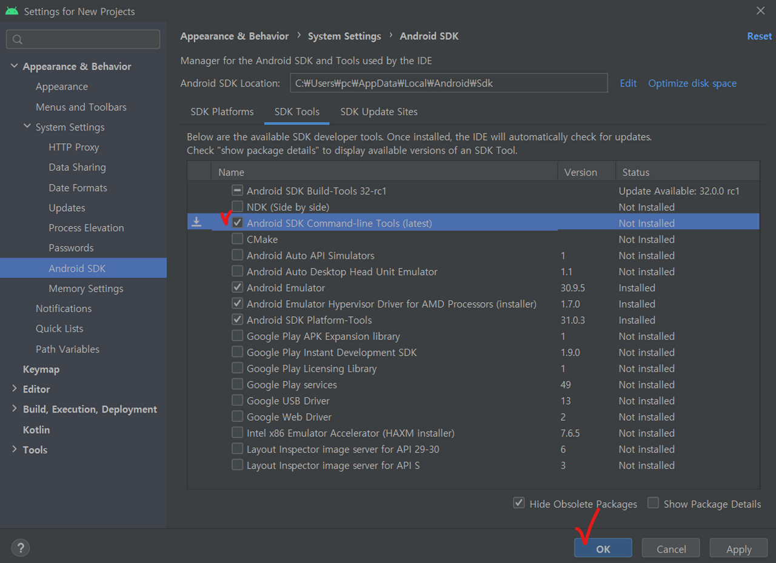The image size is (776, 563).
Task: Select Android SDK in settings tree
Action: [83, 268]
